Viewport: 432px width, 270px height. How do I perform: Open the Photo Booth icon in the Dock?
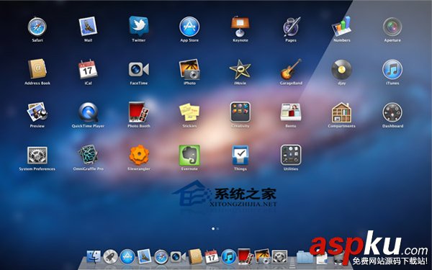(246, 256)
